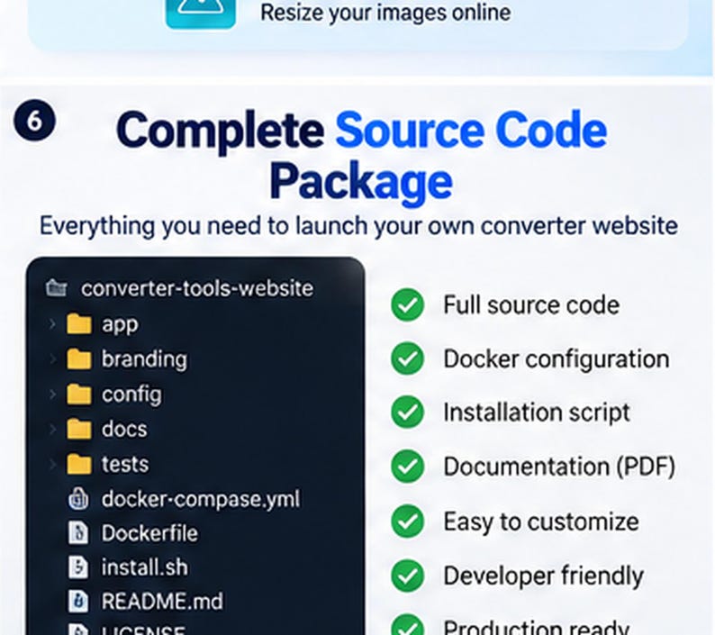This screenshot has width=715, height=635.
Task: Click the green check beside Docker configuration
Action: (408, 358)
